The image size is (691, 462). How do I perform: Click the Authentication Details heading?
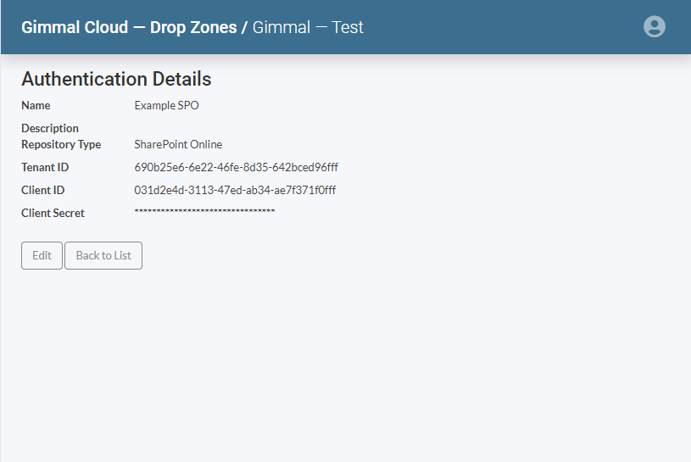coord(116,79)
